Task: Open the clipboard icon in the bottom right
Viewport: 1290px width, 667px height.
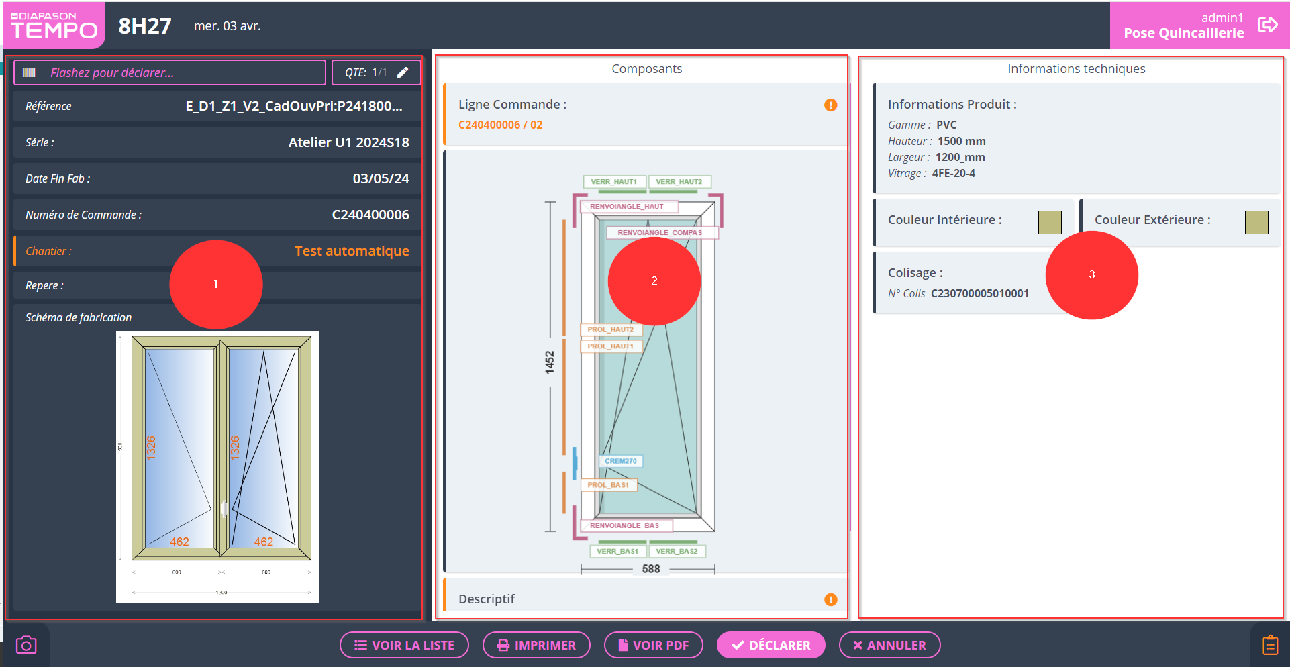Action: coord(1270,645)
